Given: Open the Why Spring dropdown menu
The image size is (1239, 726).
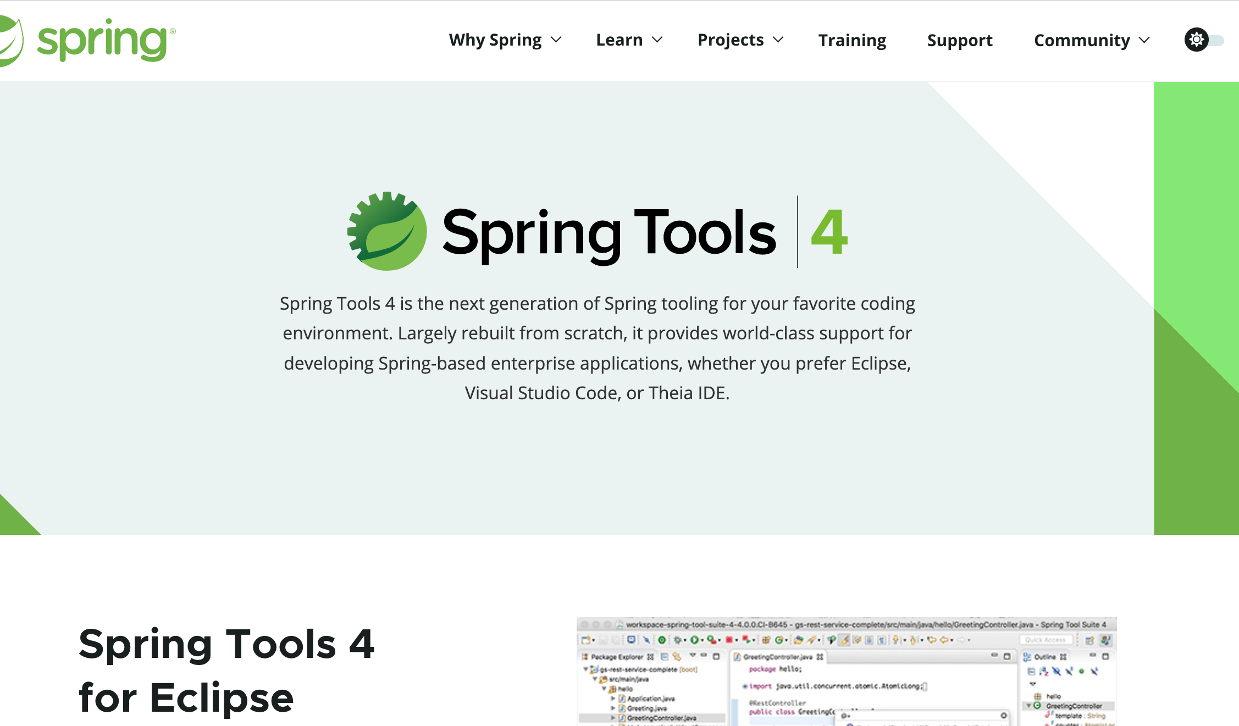Looking at the screenshot, I should click(x=505, y=40).
